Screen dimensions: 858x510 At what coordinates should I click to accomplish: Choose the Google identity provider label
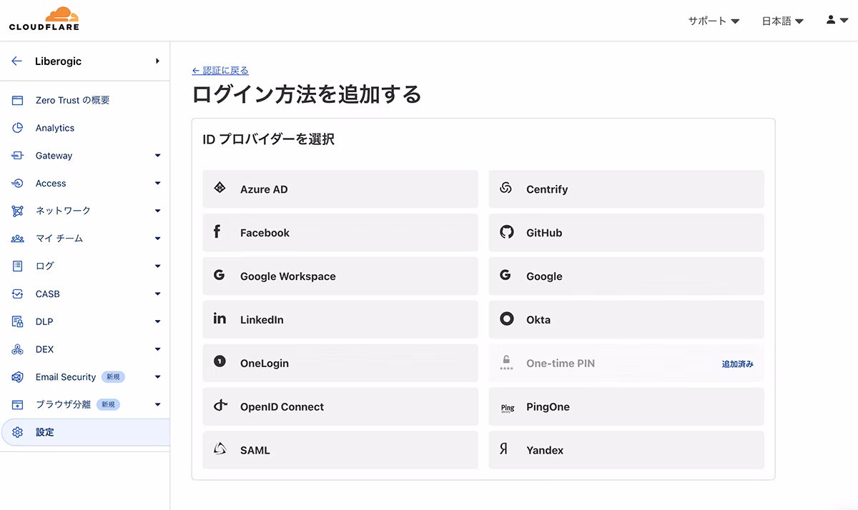[544, 276]
